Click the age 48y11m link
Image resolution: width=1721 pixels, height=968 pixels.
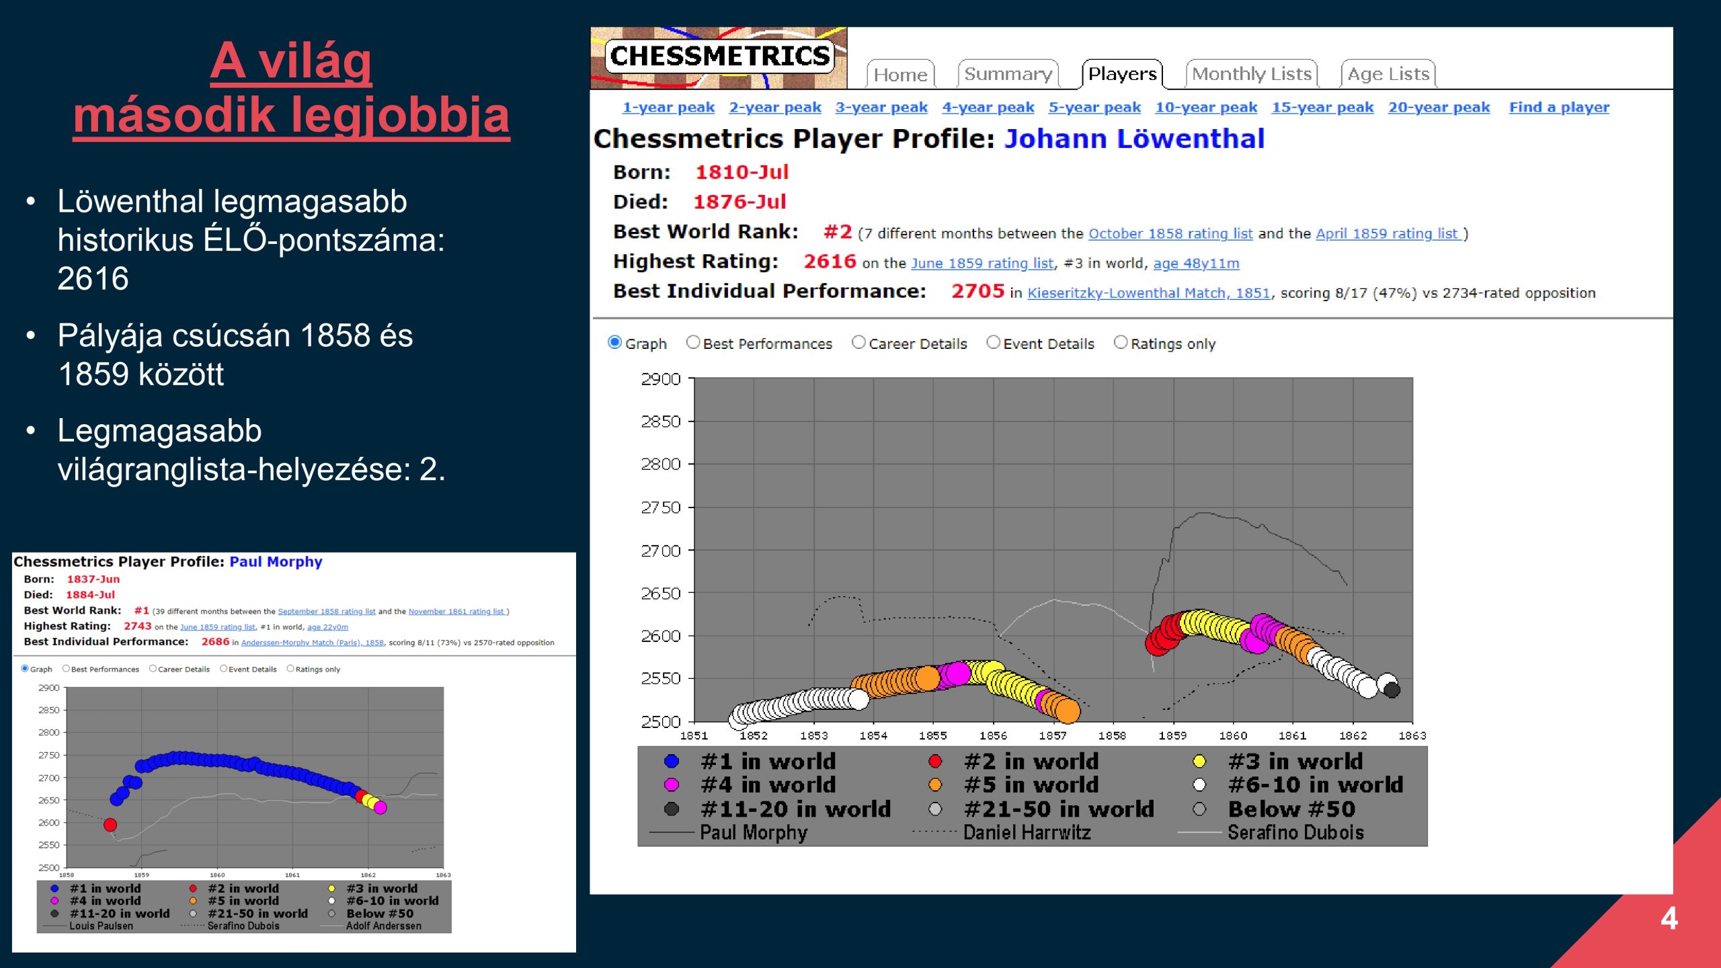[x=1196, y=264]
